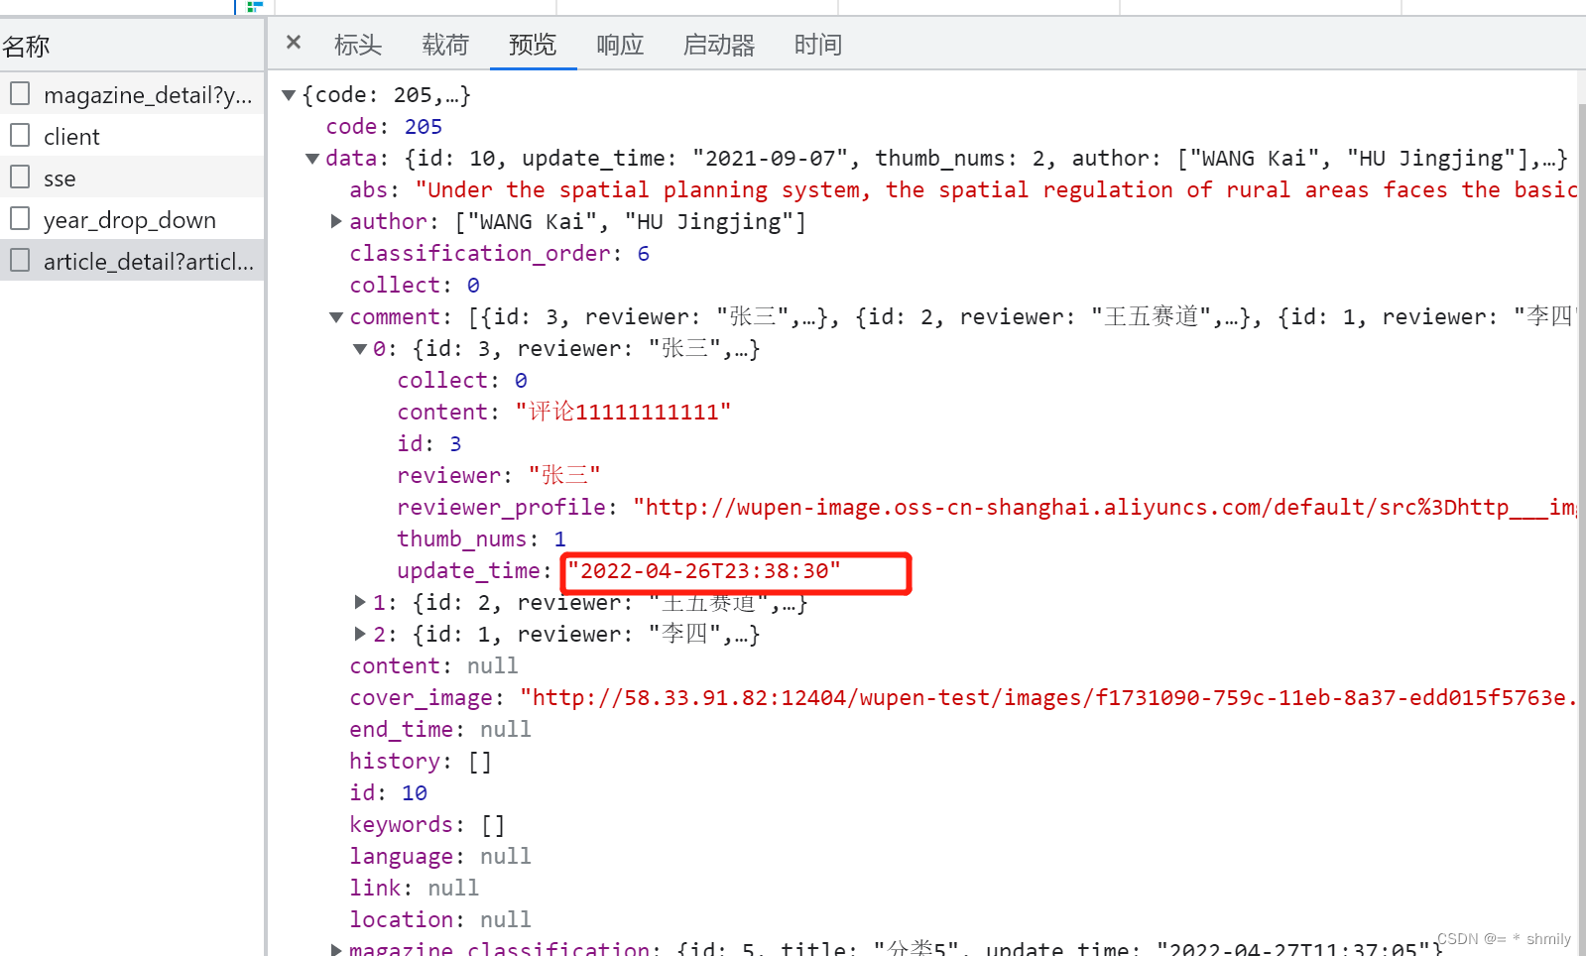Image resolution: width=1586 pixels, height=956 pixels.
Task: Expand comment item 2 node
Action: pos(360,634)
